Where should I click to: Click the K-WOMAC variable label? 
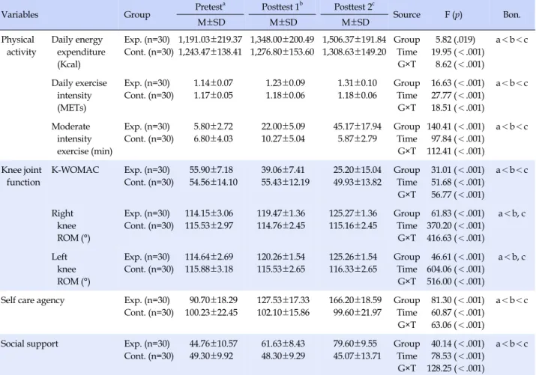coord(75,170)
